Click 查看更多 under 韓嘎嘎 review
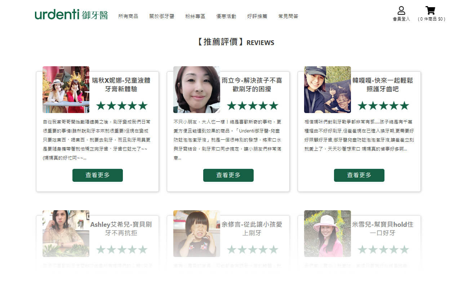This screenshot has width=454, height=288. click(x=359, y=175)
